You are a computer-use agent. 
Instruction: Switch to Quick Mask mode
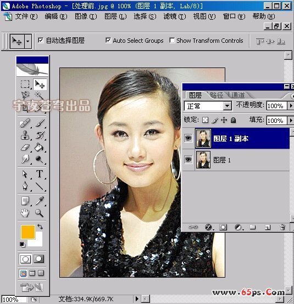[x=38, y=259]
